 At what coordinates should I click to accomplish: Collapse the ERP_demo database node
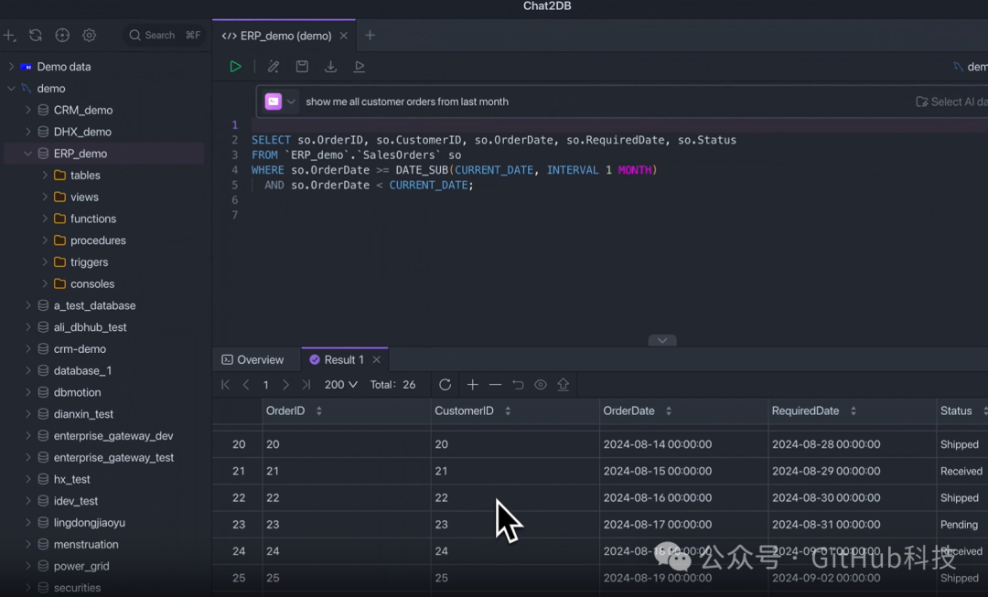28,154
